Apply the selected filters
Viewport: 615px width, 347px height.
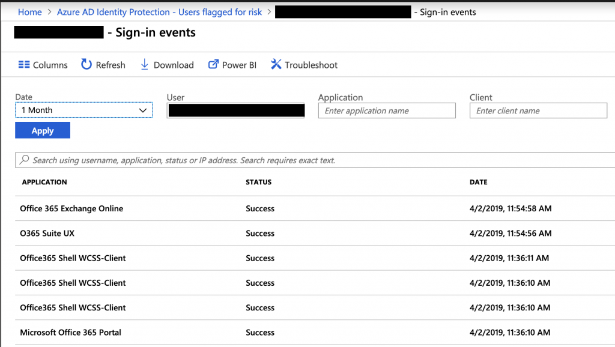point(43,130)
